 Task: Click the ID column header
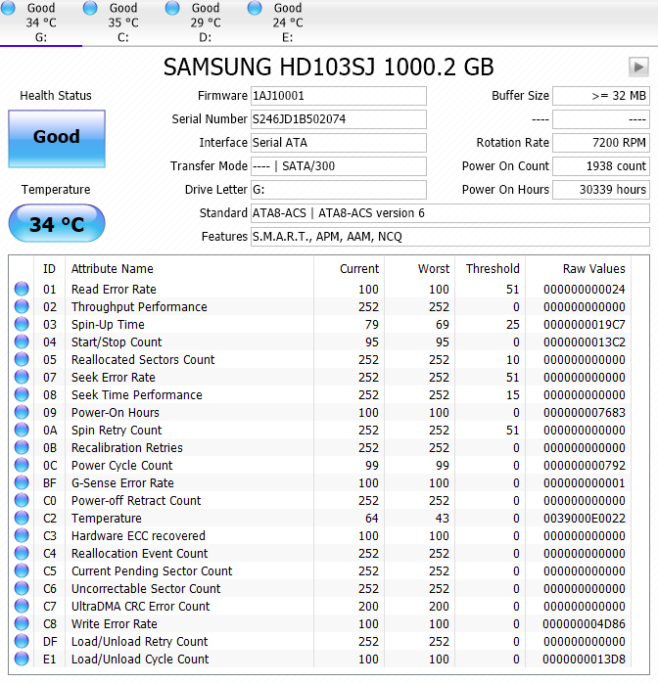click(x=49, y=269)
